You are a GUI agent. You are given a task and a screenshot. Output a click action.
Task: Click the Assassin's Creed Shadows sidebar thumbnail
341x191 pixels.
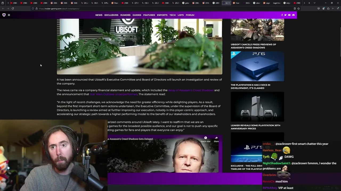tap(257, 30)
